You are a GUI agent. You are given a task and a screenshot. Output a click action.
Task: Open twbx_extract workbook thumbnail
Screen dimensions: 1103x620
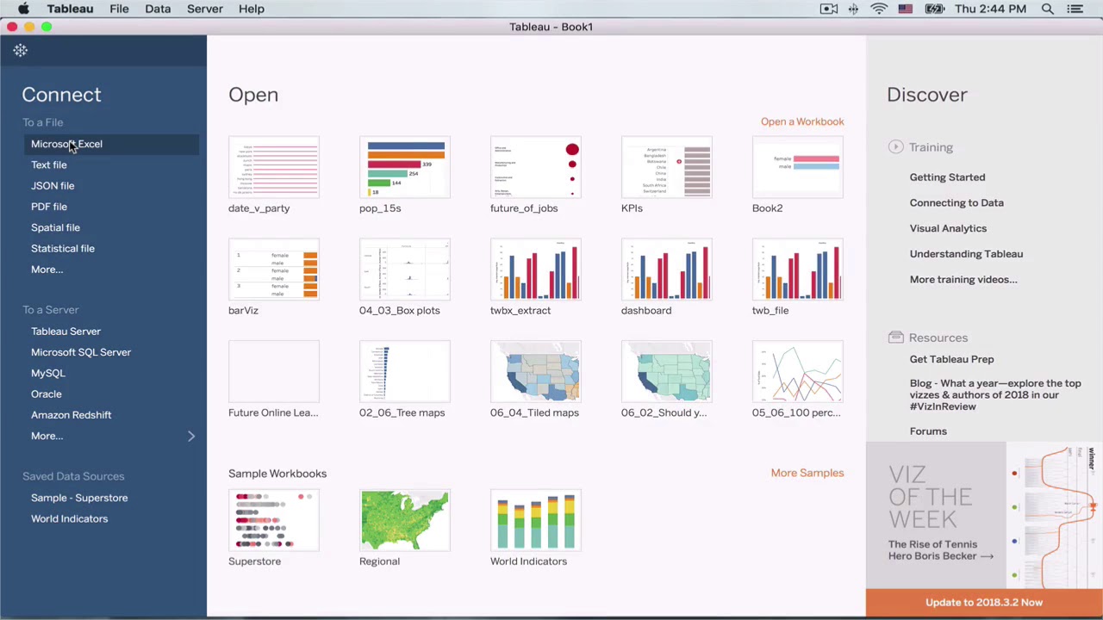pos(536,270)
